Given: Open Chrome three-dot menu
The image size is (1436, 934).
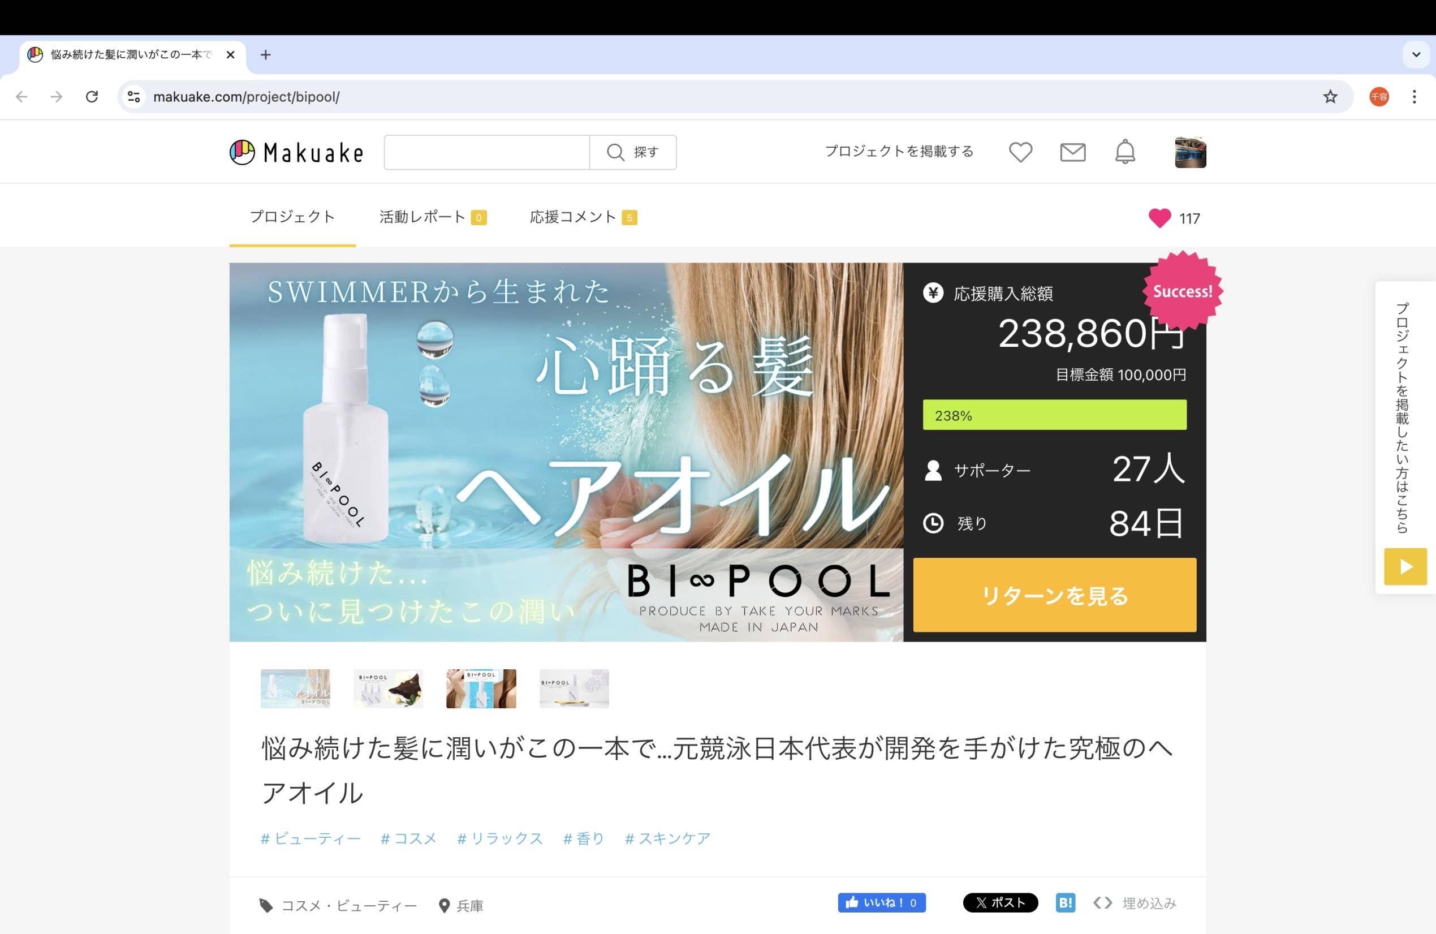Looking at the screenshot, I should 1415,97.
